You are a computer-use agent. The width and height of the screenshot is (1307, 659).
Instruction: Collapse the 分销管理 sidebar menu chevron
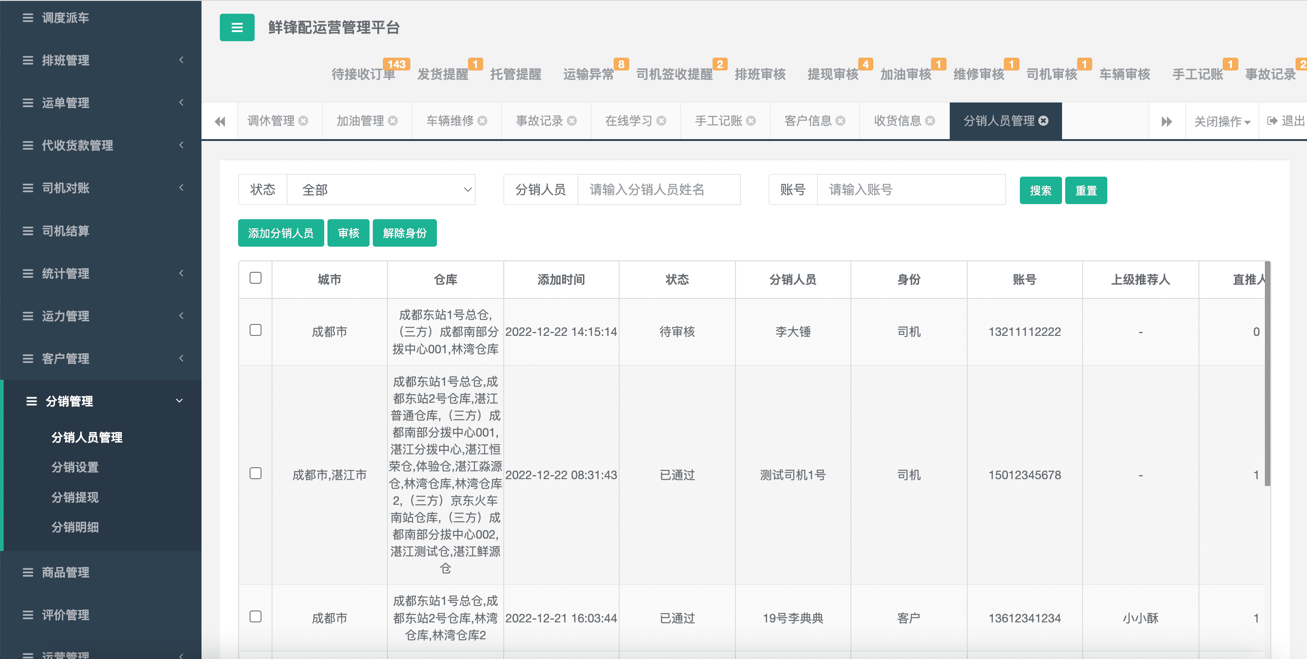point(179,400)
